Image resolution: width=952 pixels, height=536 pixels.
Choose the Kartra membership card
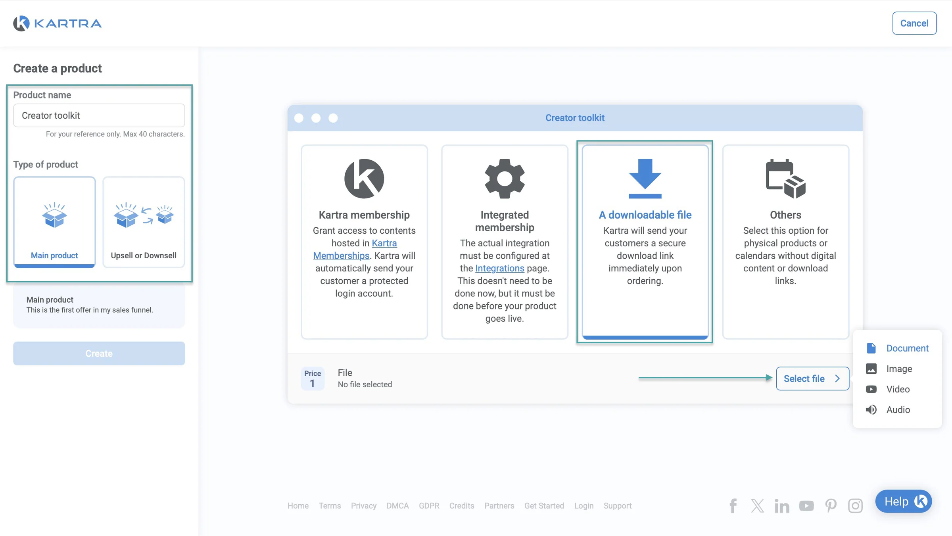(x=364, y=242)
